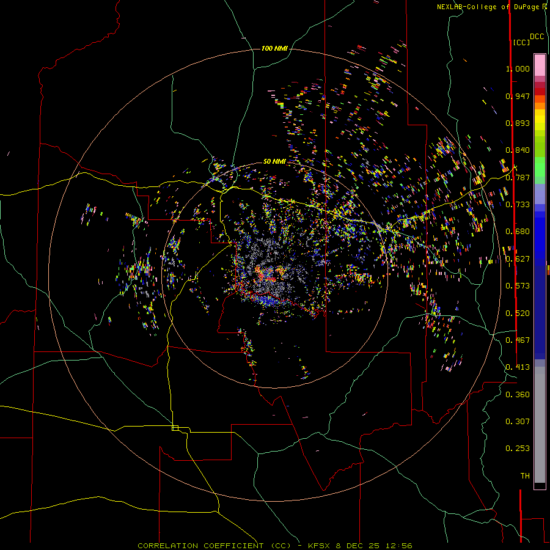Click the TH label on the legend
550x550 pixels.
tap(525, 476)
